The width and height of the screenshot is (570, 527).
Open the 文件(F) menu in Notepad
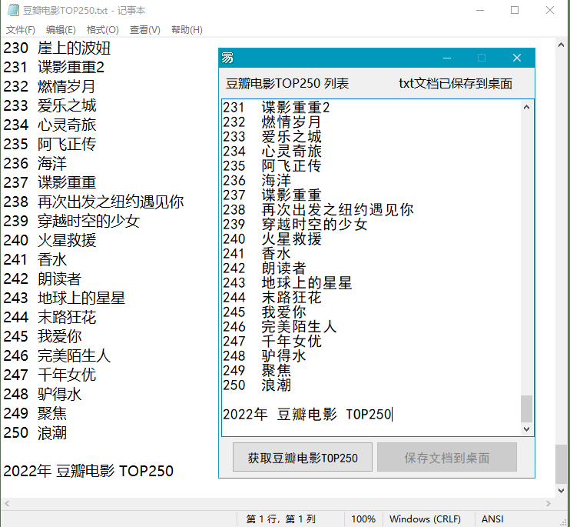(20, 30)
